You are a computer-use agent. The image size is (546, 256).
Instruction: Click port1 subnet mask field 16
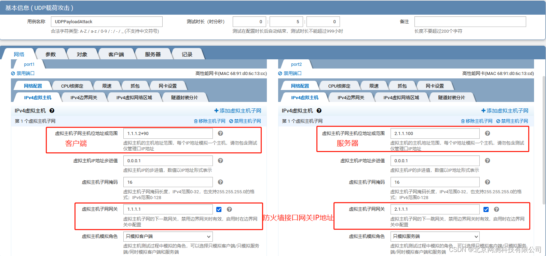pyautogui.click(x=168, y=182)
